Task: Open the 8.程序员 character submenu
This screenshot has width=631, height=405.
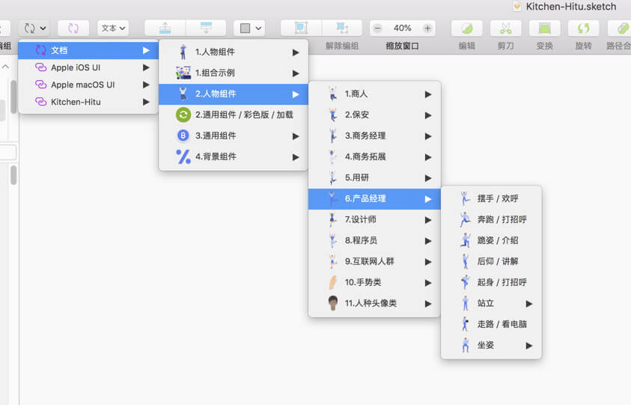Action: [x=375, y=240]
